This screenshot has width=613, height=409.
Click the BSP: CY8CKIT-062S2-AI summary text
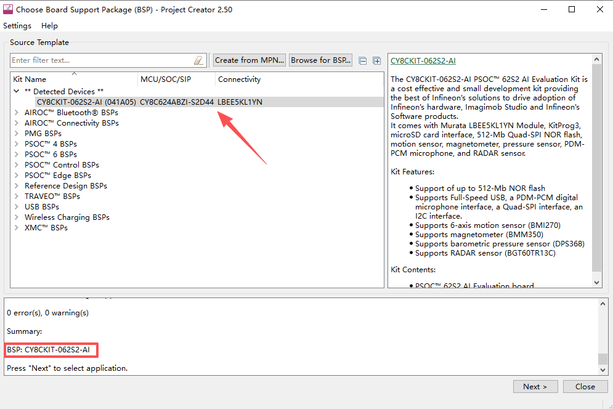pyautogui.click(x=49, y=350)
